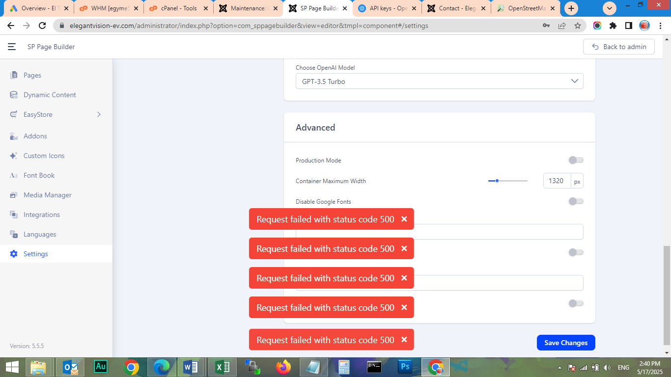
Task: Click the Pages sidebar icon
Action: coord(14,75)
